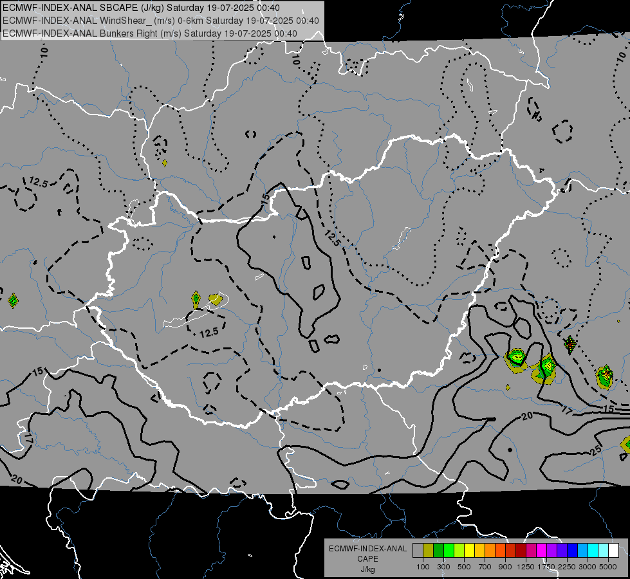The width and height of the screenshot is (630, 579).
Task: Click the gray legend swatch below 100
Action: point(418,551)
